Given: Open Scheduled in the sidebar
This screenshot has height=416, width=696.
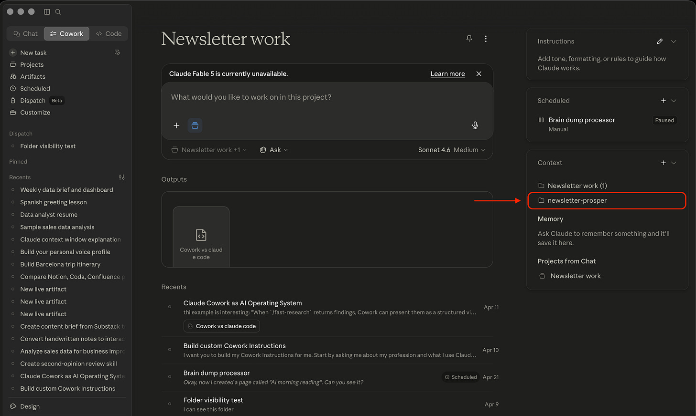Looking at the screenshot, I should (x=35, y=88).
